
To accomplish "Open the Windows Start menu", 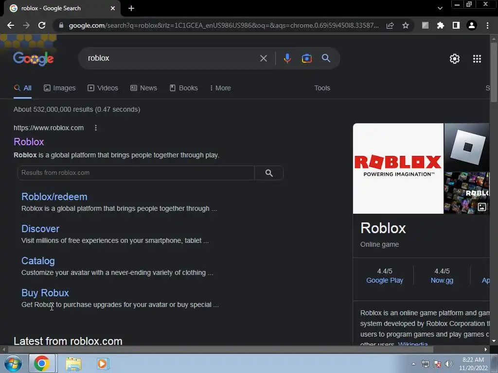I will pos(13,363).
